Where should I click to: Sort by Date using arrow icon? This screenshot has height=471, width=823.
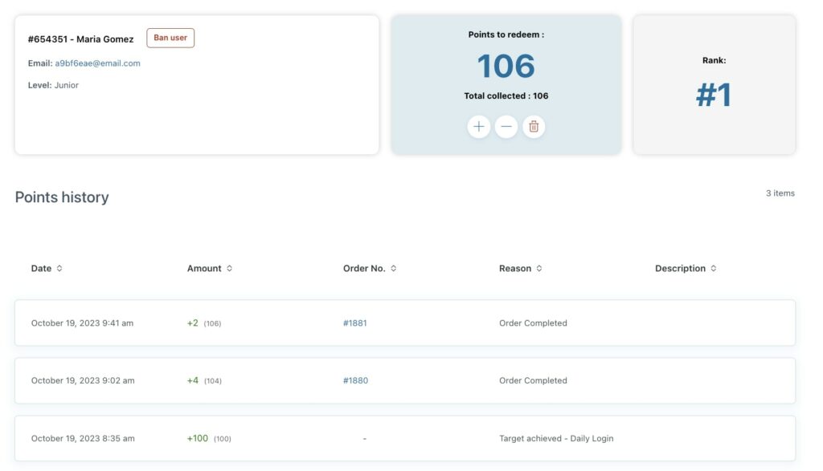pyautogui.click(x=59, y=268)
